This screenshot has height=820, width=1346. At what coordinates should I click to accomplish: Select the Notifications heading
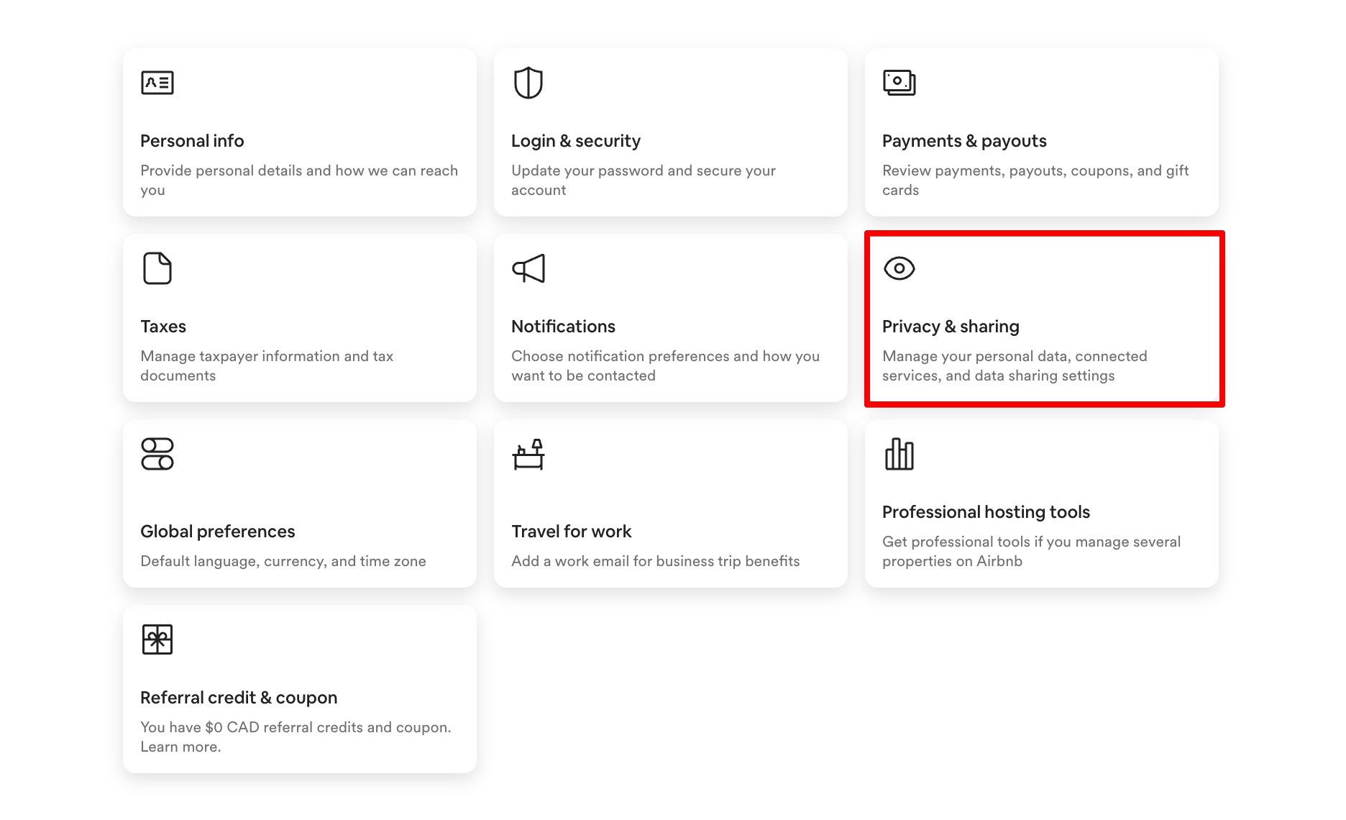563,327
